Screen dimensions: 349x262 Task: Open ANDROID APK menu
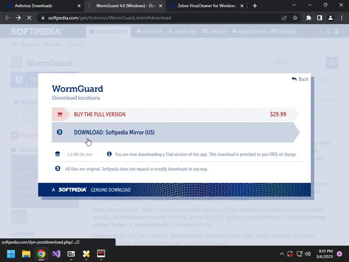(249, 32)
